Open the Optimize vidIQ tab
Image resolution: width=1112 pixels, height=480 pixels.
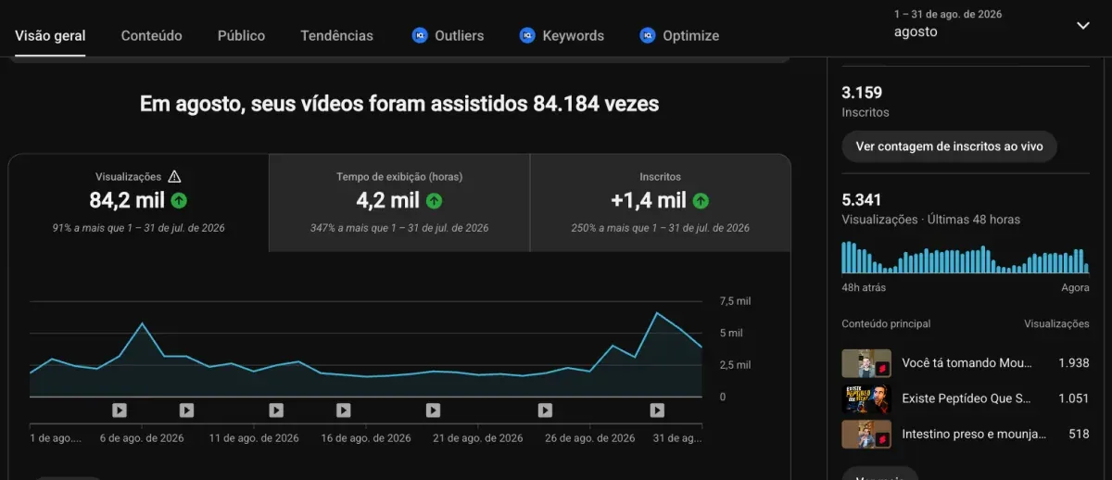[x=679, y=35]
